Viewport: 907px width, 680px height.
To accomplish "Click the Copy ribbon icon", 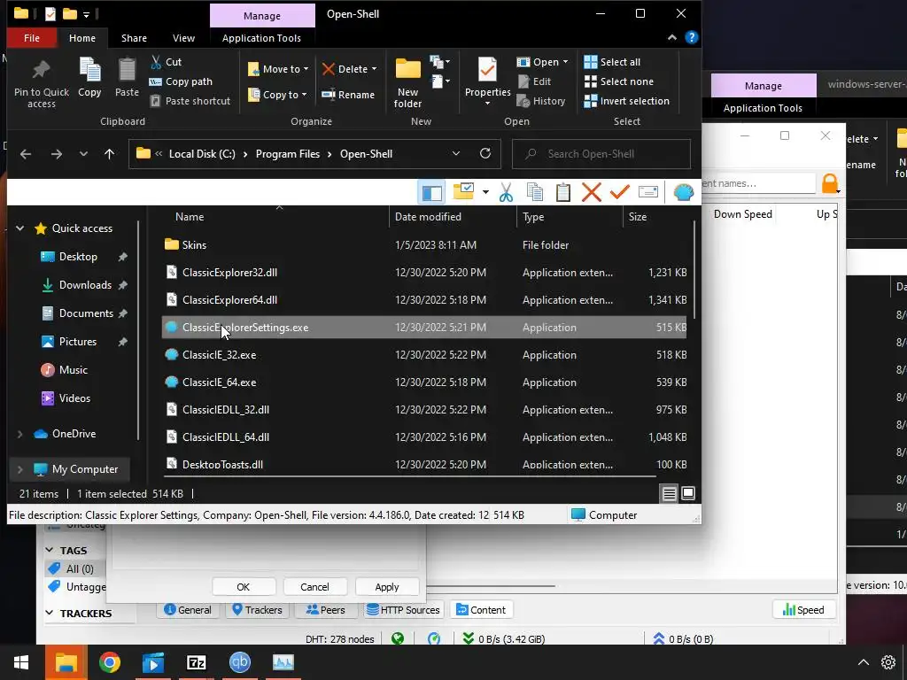I will coord(89,71).
